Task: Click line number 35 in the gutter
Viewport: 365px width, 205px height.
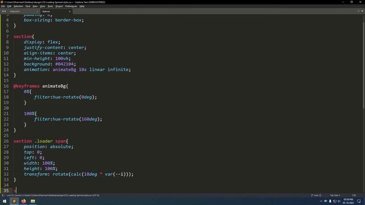Action: pyautogui.click(x=6, y=191)
